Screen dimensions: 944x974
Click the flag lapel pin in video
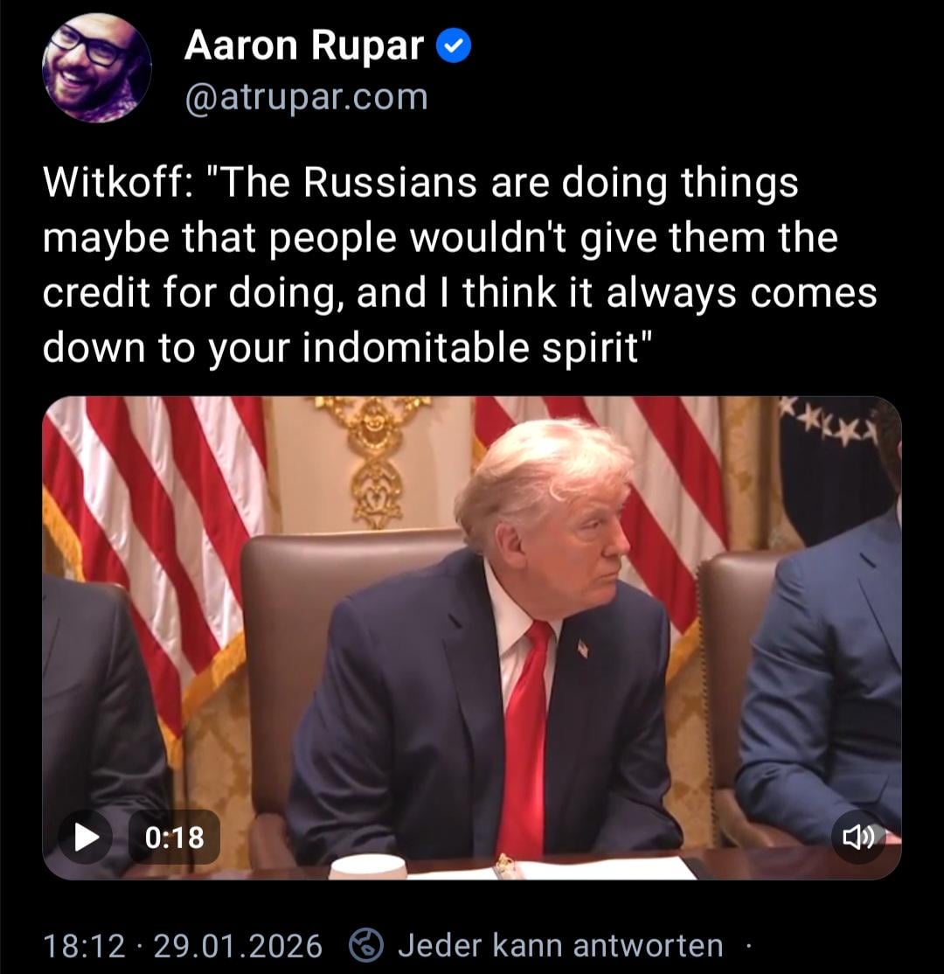pyautogui.click(x=582, y=649)
